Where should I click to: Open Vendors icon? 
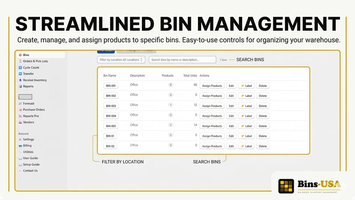pyautogui.click(x=20, y=122)
